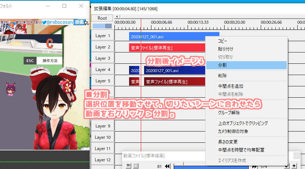Click the 00:00:06.66 mark on the time ruler
This screenshot has width=305, height=169.
[161, 22]
